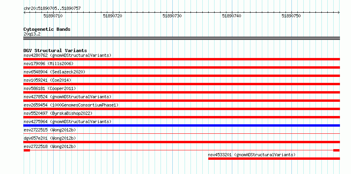Click the left arrow end of the ruler
Image resolution: width=351 pixels, height=174 pixels.
(24, 13)
